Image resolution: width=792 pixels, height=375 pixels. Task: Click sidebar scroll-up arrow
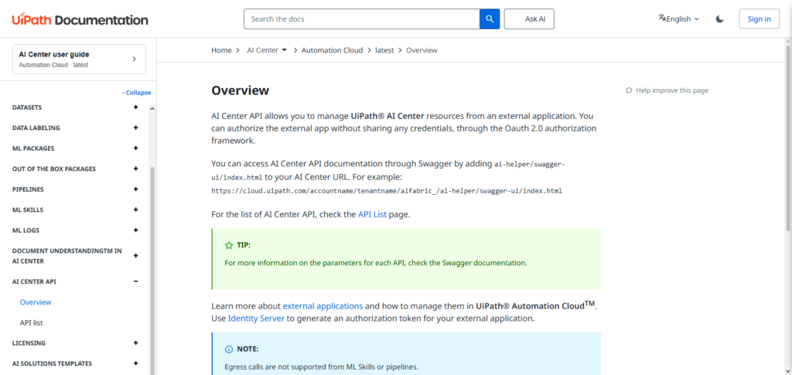152,108
